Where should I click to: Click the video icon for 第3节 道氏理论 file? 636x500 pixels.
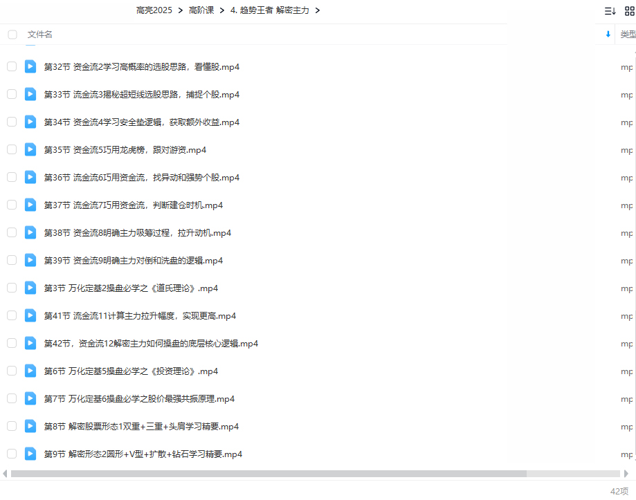pyautogui.click(x=30, y=288)
